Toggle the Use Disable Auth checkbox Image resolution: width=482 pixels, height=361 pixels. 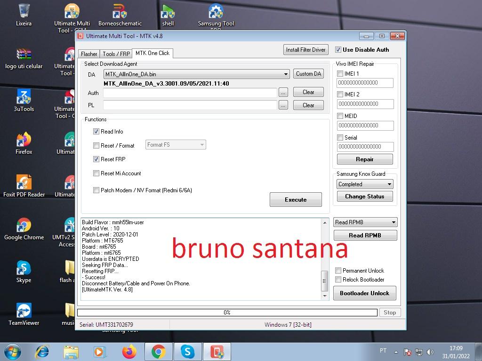(338, 50)
